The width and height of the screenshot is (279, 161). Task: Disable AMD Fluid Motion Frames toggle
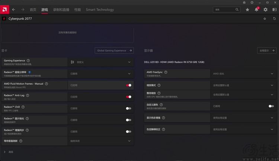[x=128, y=85]
